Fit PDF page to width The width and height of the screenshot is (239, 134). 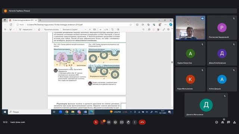[x=94, y=29]
